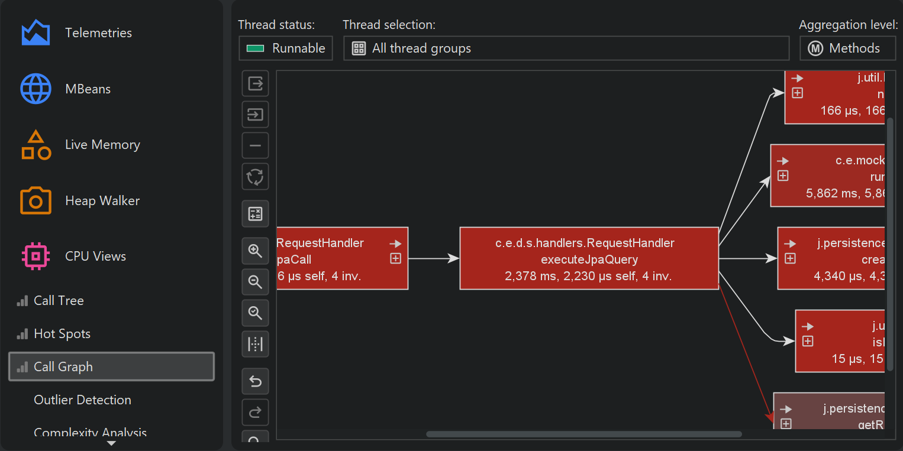Open the Thread status Runnable dropdown

(286, 48)
